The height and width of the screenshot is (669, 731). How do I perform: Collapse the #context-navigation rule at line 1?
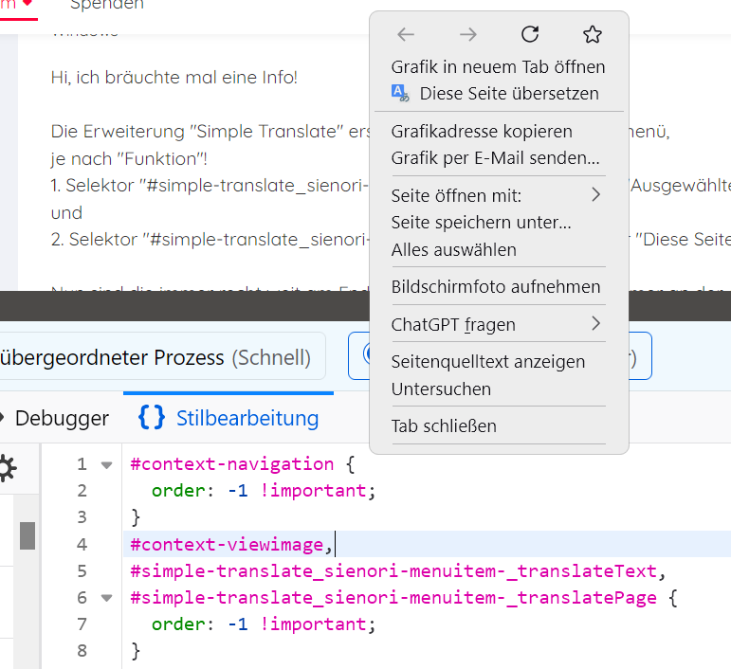[106, 464]
